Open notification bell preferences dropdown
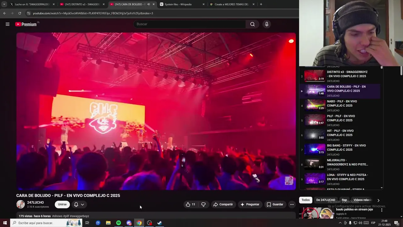 [79, 204]
